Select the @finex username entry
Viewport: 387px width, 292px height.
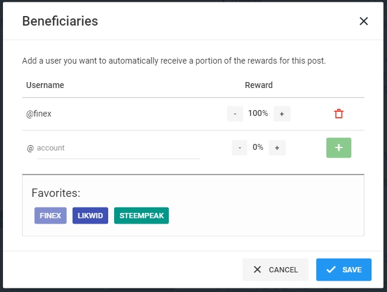click(39, 114)
